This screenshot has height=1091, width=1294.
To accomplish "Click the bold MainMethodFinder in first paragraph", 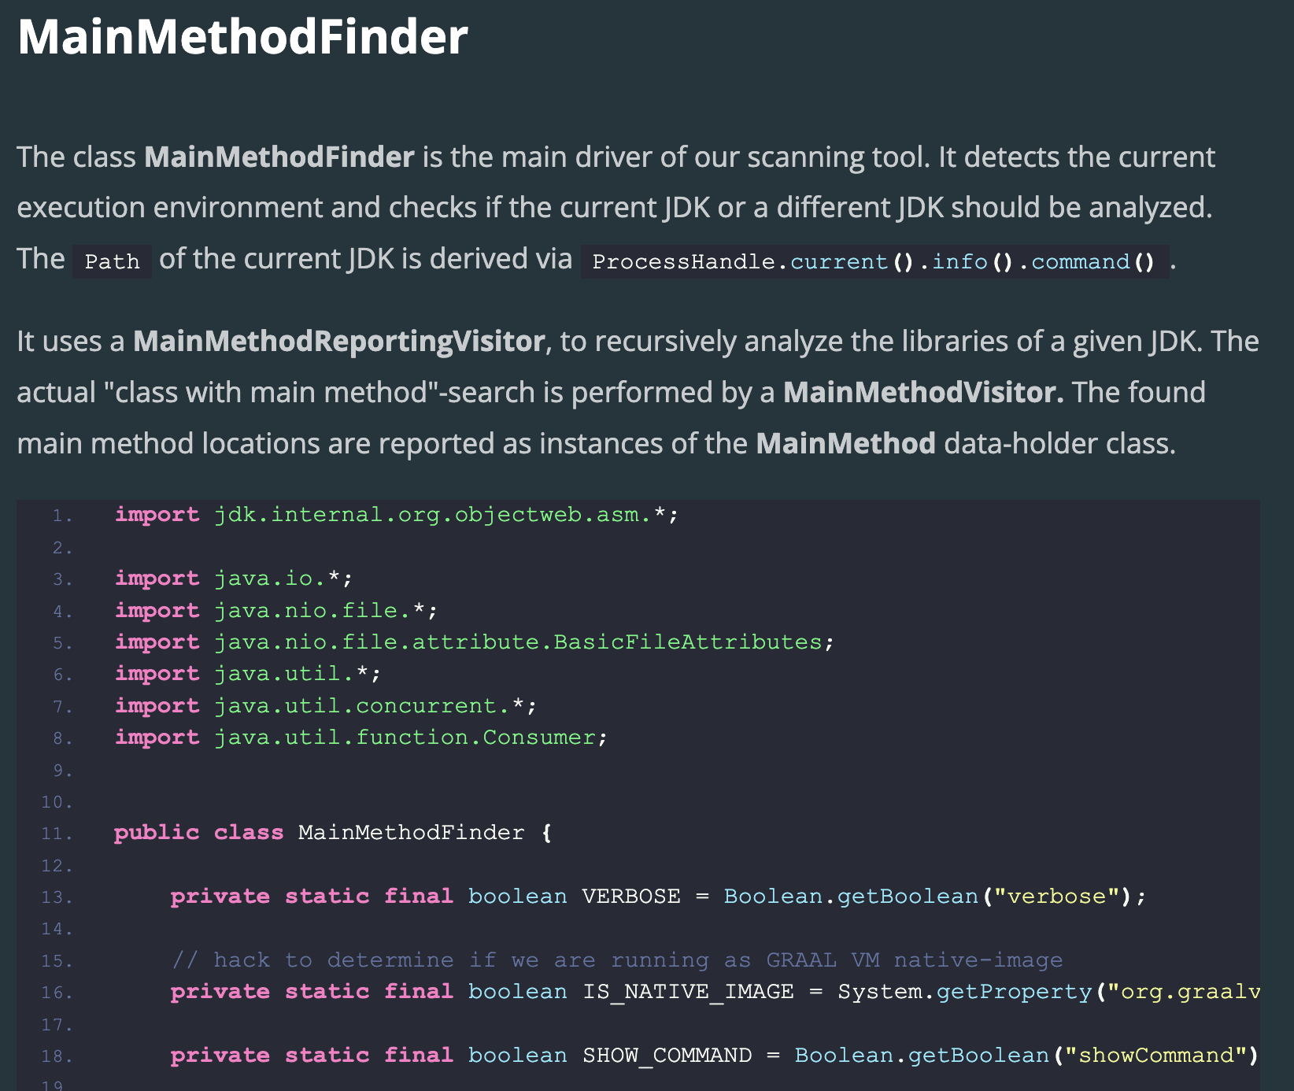I will point(279,157).
